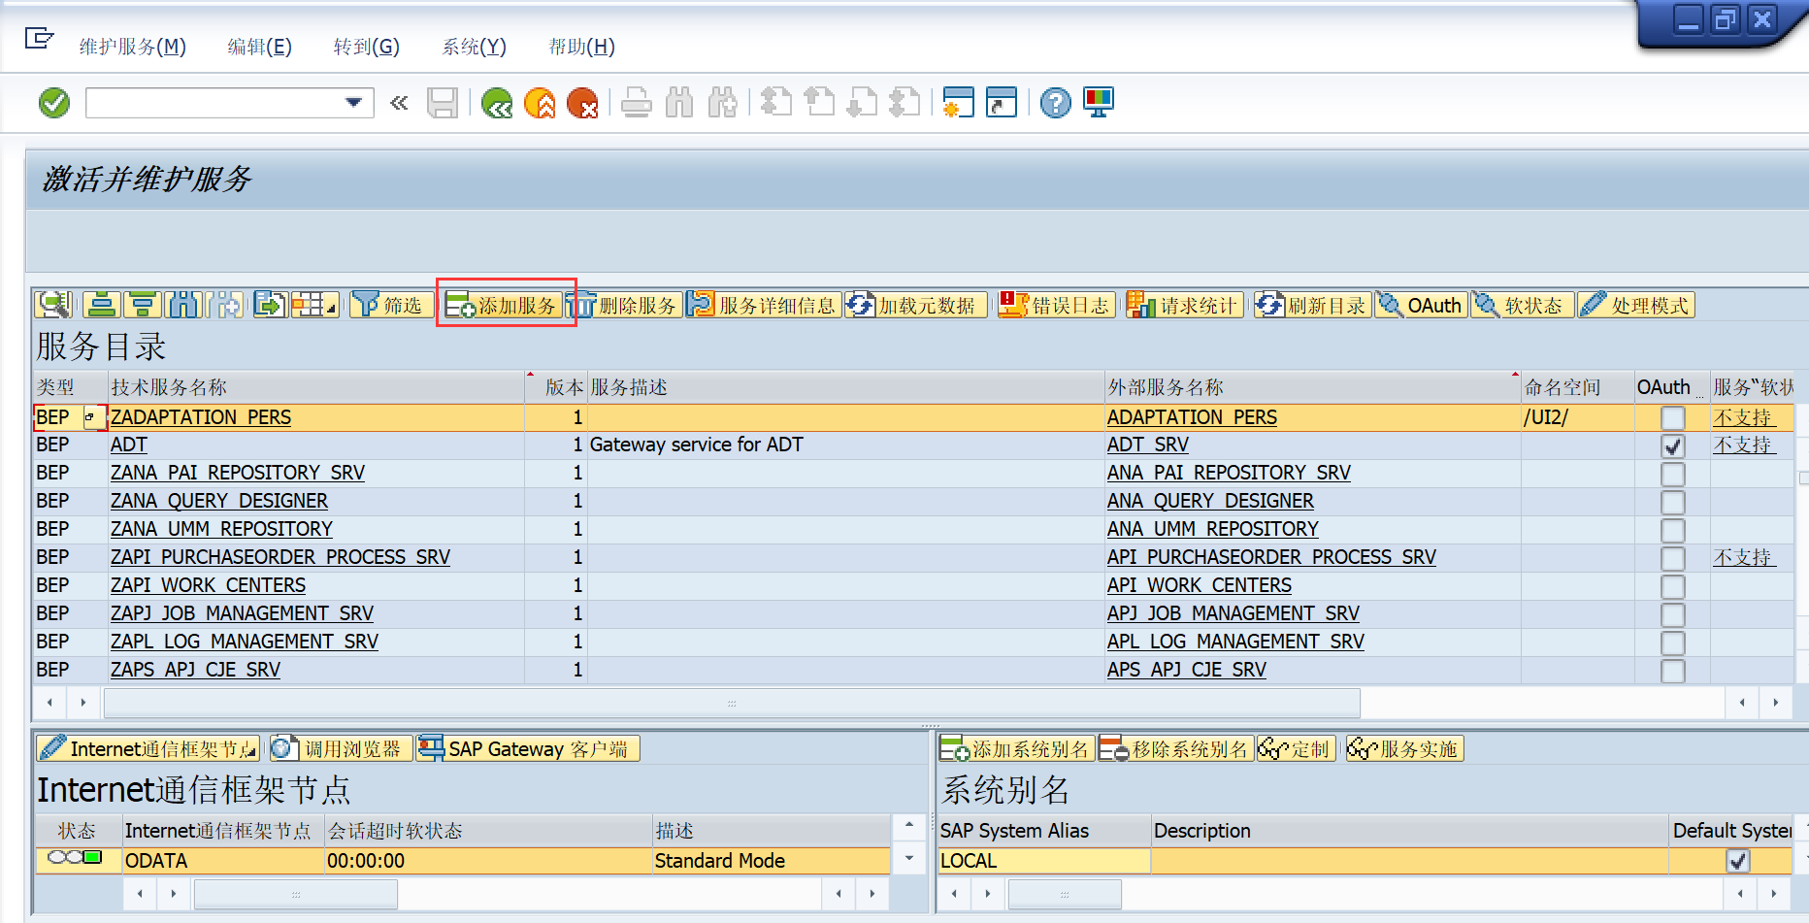The image size is (1809, 923).
Task: Click the service catalog horizontal scrollbar
Action: click(732, 702)
